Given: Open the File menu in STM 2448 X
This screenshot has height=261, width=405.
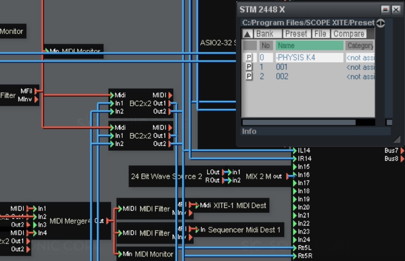Looking at the screenshot, I should pos(320,34).
